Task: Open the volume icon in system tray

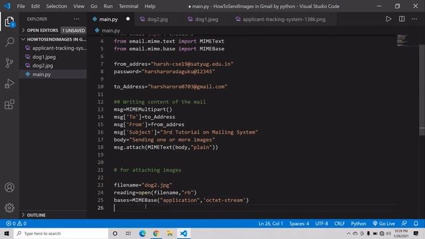Action: pyautogui.click(x=388, y=233)
